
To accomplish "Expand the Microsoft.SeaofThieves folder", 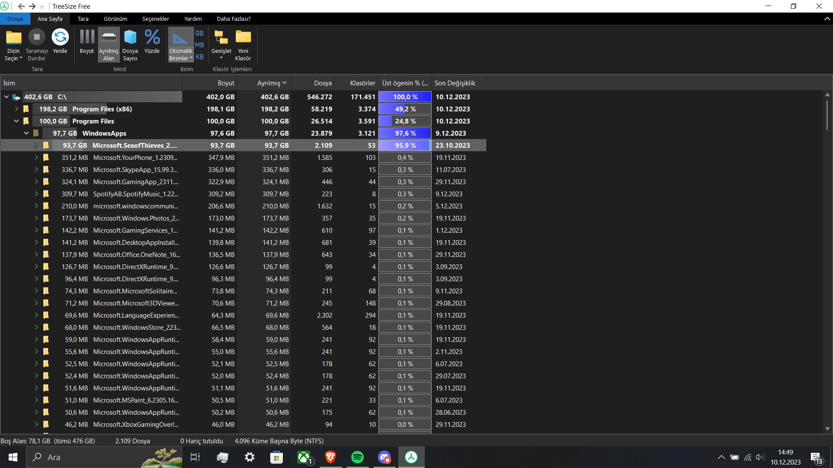I will point(36,145).
